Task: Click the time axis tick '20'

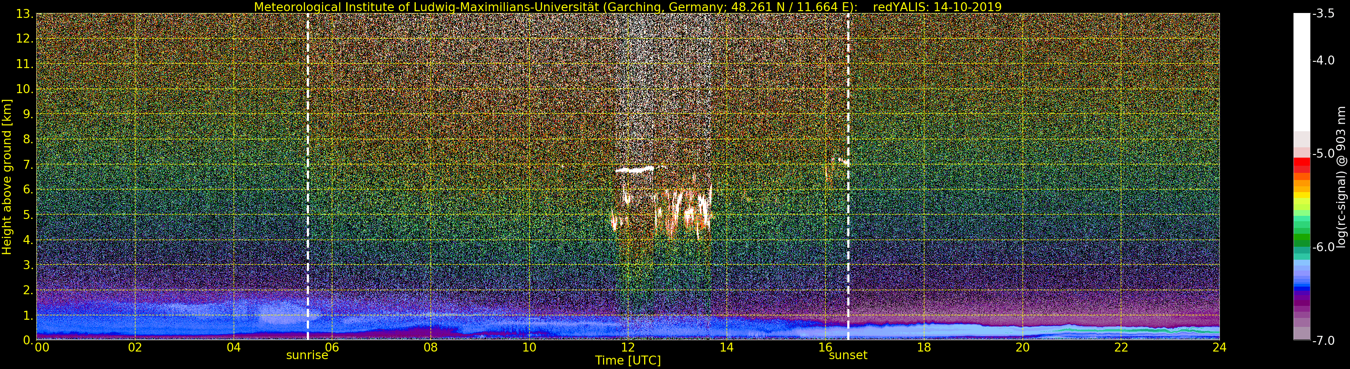Action: [x=1022, y=348]
